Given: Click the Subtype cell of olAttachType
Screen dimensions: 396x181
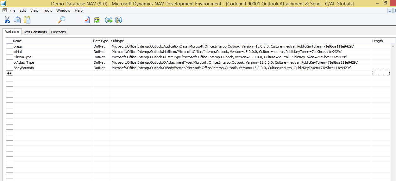Looking at the screenshot, I should click(241, 62).
